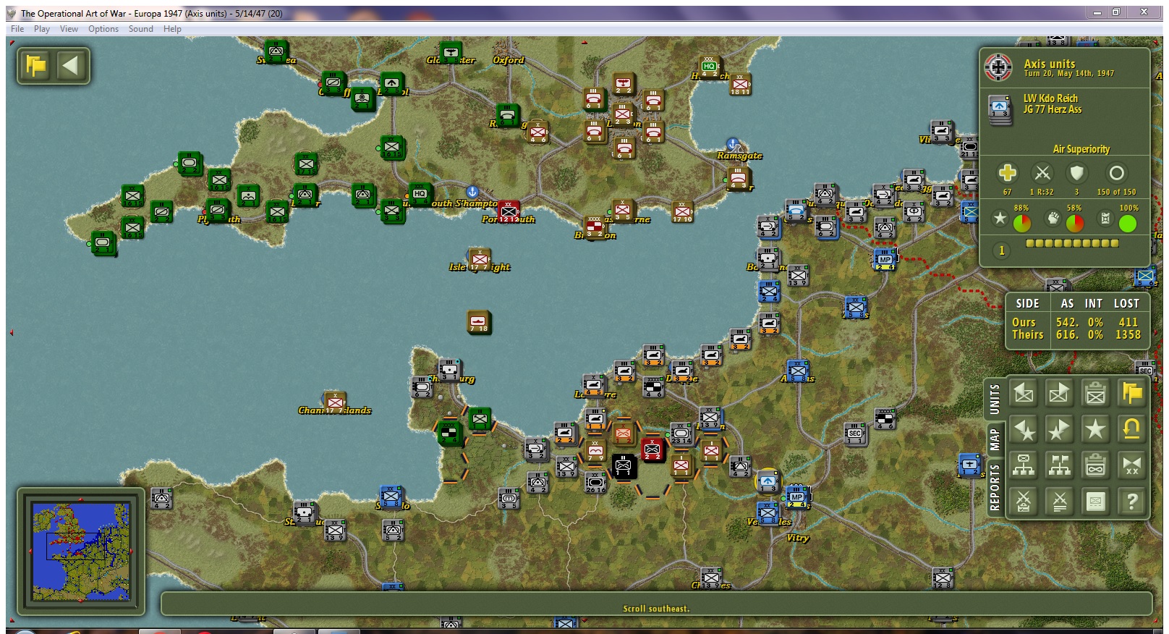Select previous unit button in Units panel
Screen dimensions: 1169x634
(x=1024, y=393)
